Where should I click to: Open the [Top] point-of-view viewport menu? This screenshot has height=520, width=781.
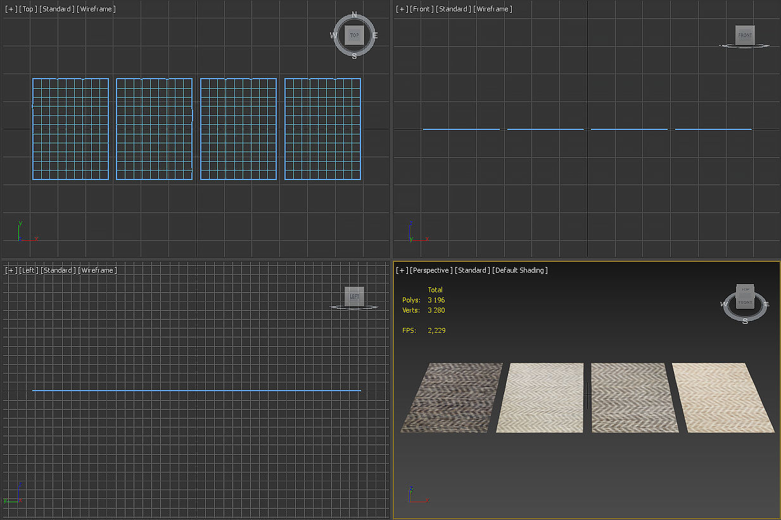pos(27,9)
